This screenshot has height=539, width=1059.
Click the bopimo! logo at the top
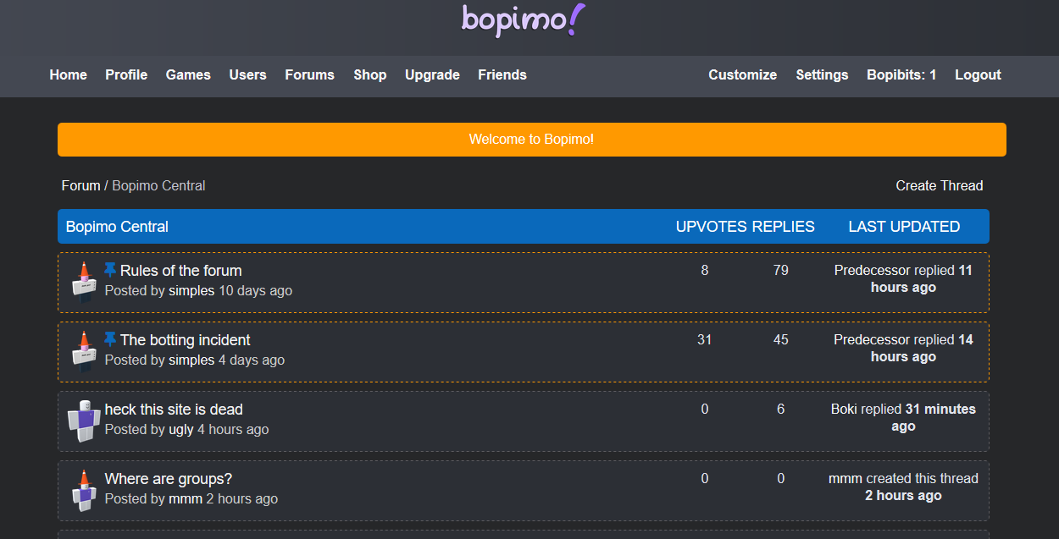[523, 19]
